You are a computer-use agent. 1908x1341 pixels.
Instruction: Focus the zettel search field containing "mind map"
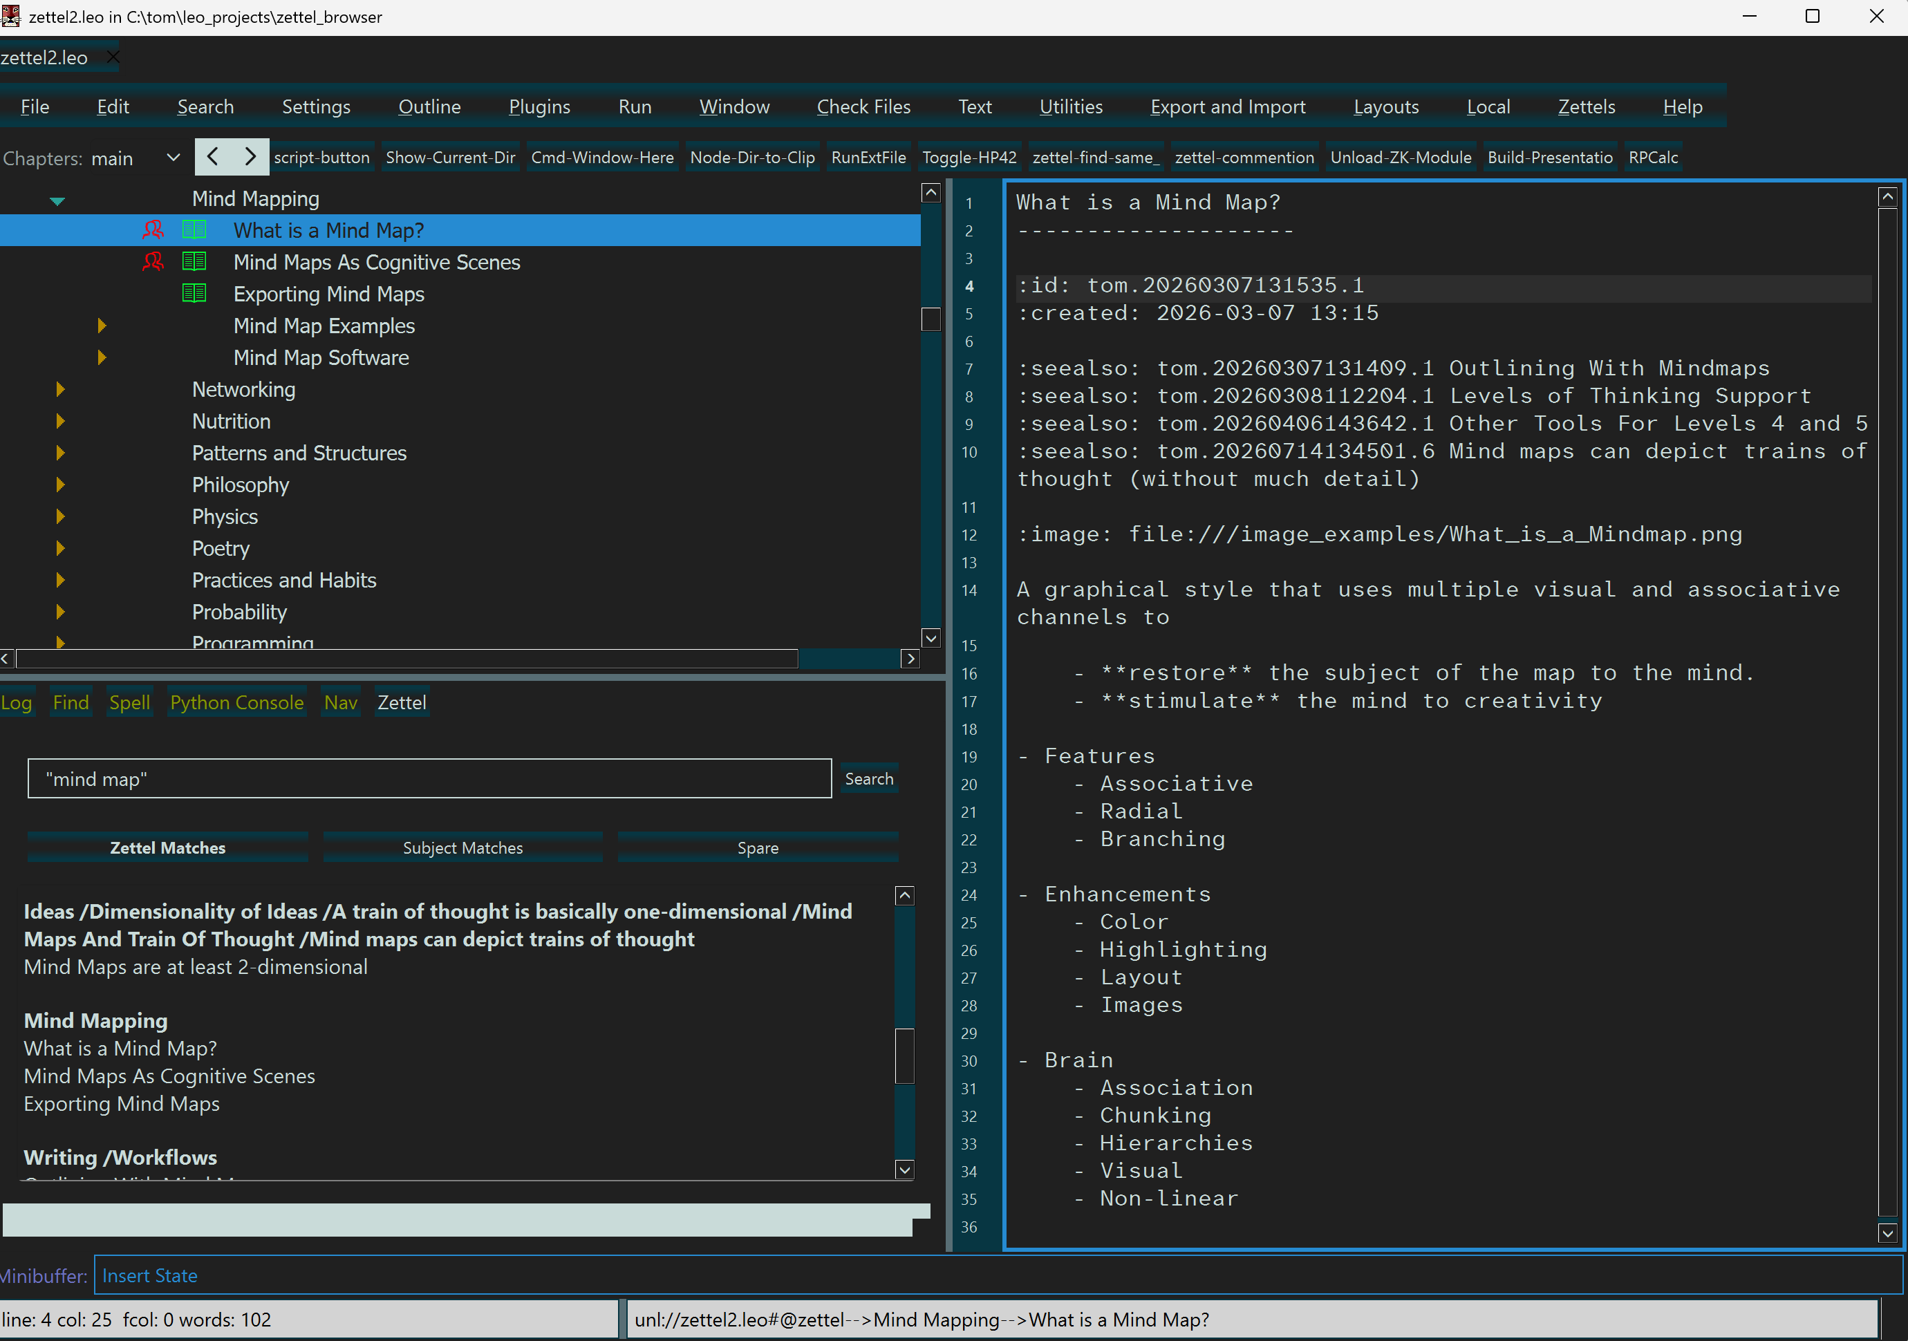click(x=429, y=778)
